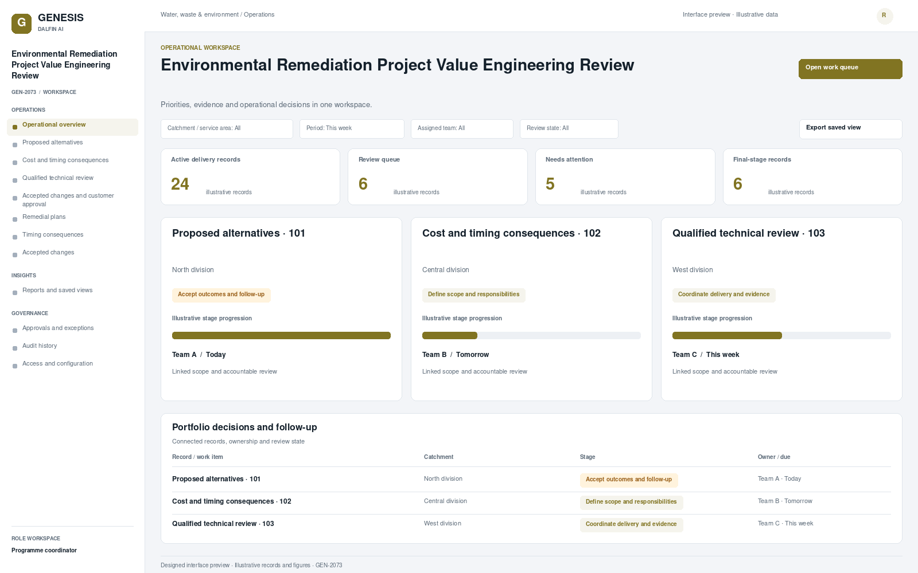Click progress bar in Qualified technical review card
Image resolution: width=918 pixels, height=573 pixels.
click(781, 336)
